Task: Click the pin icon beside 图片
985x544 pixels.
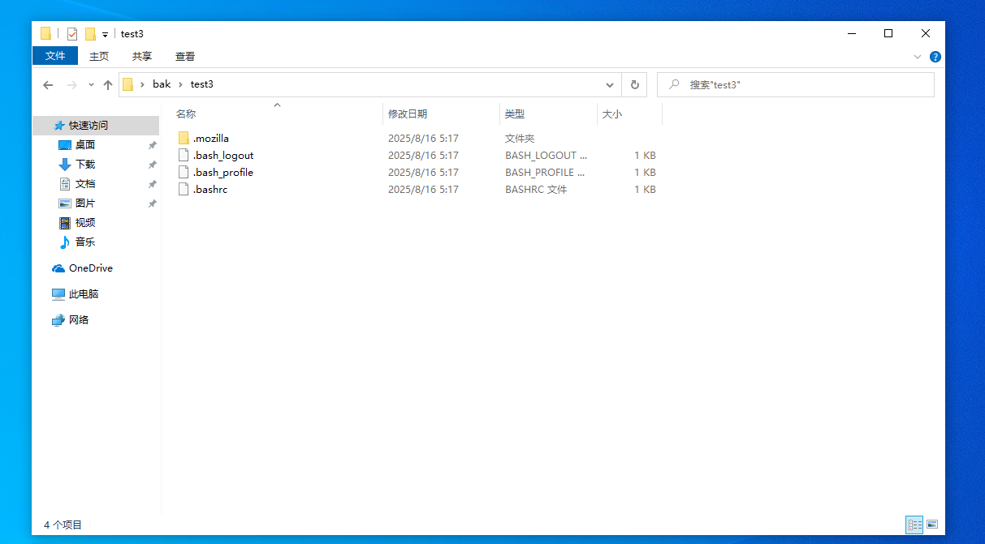Action: 152,203
